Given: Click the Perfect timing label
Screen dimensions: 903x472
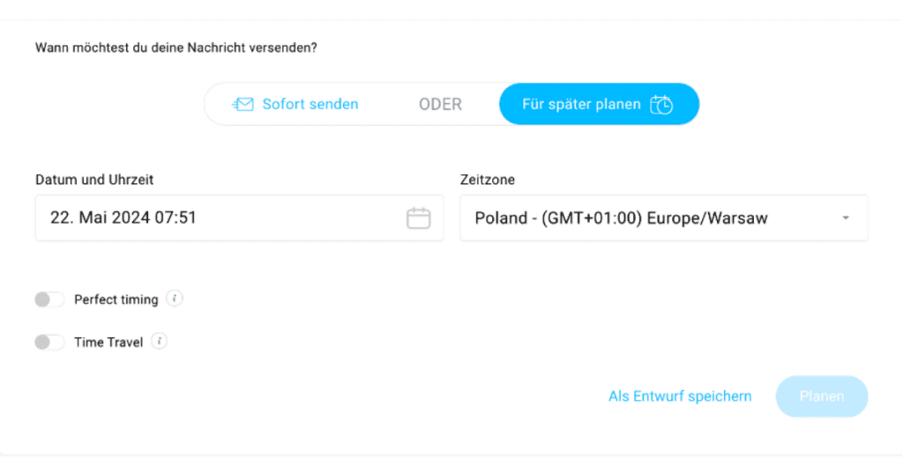Looking at the screenshot, I should tap(116, 299).
